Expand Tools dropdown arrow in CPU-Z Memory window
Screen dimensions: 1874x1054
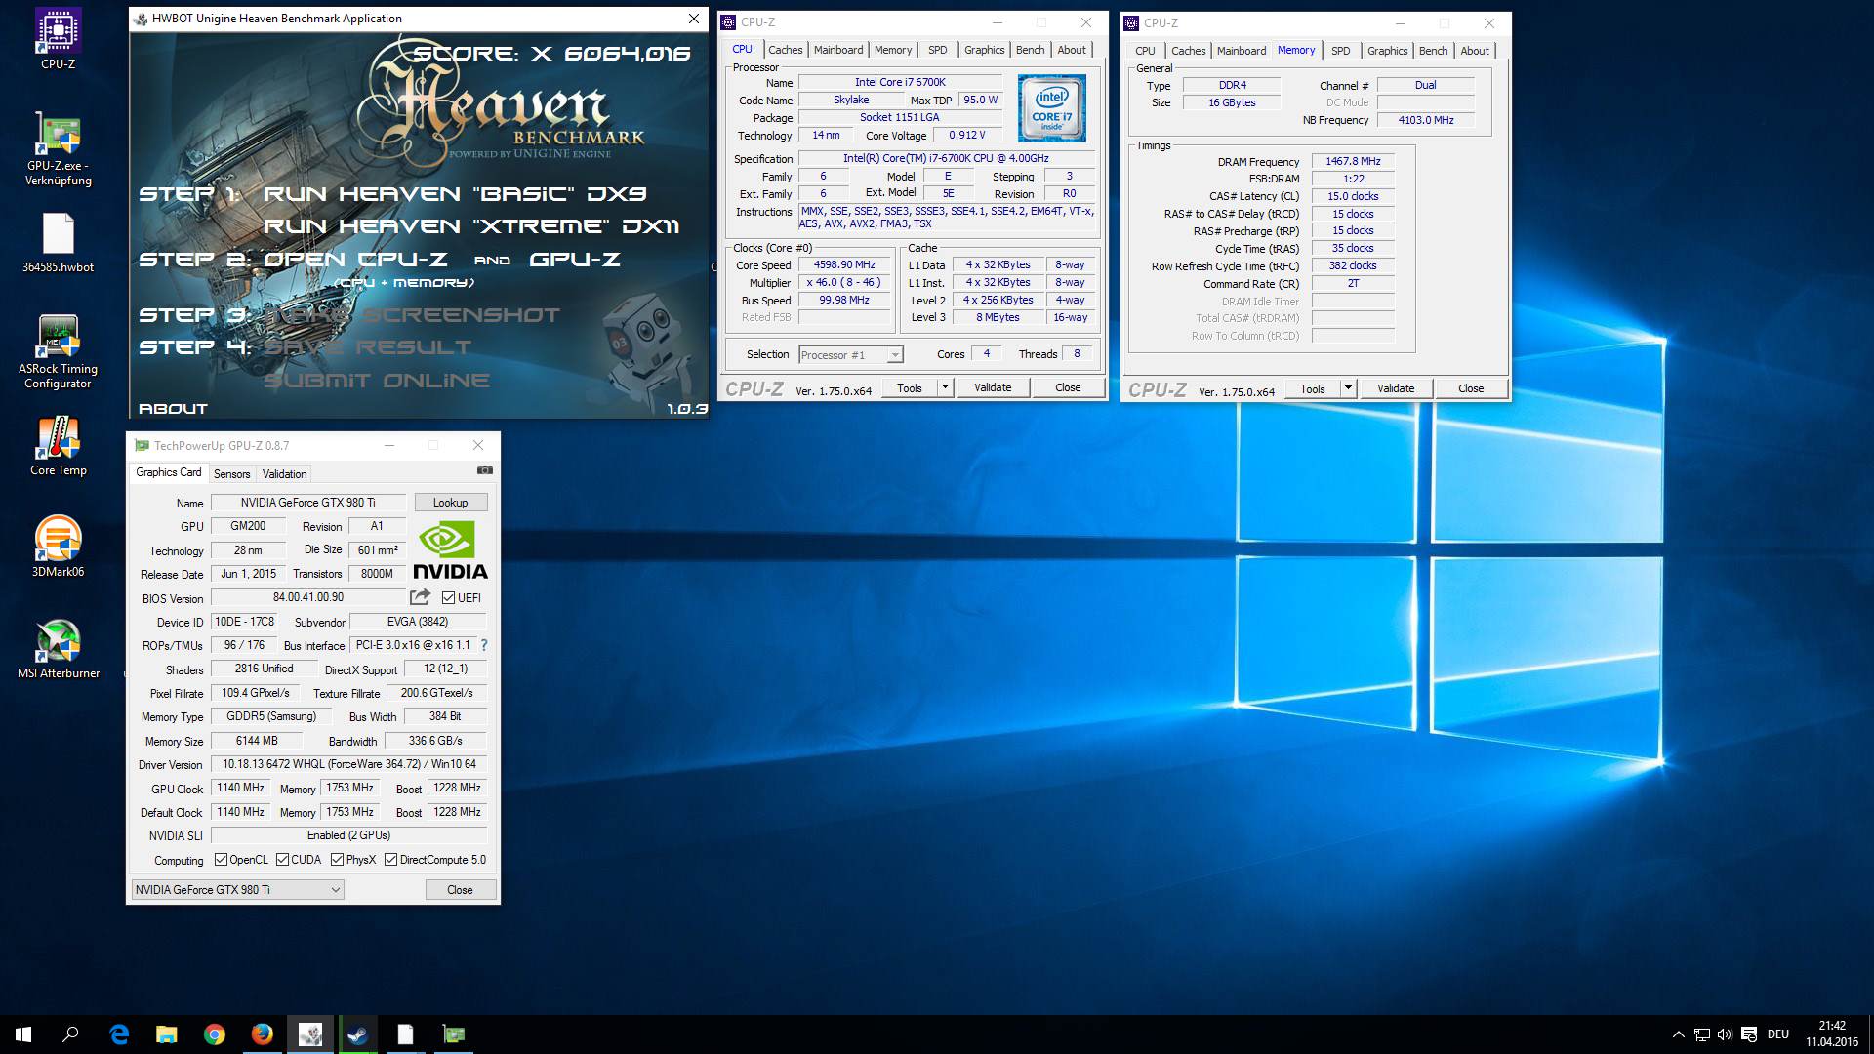[x=1347, y=388]
